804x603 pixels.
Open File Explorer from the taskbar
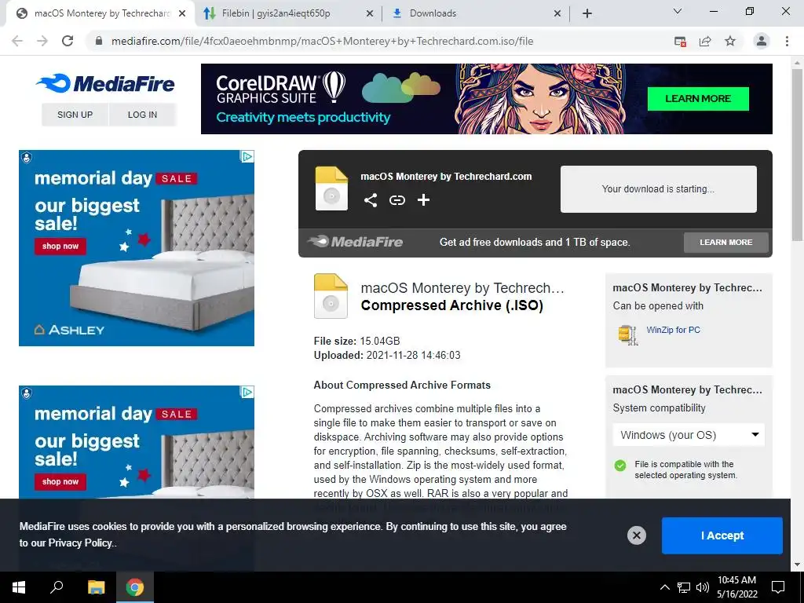[96, 587]
